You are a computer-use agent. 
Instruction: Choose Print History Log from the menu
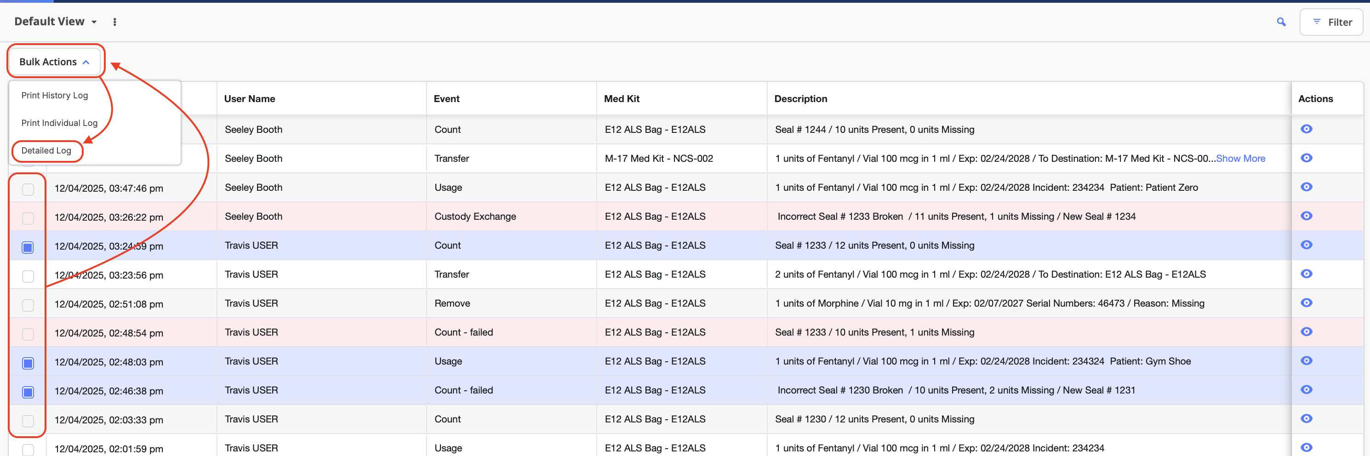[x=54, y=95]
